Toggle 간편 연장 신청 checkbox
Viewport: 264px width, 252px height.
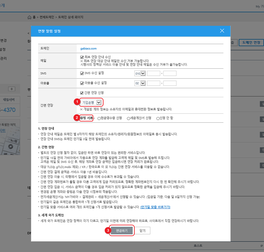point(82,93)
